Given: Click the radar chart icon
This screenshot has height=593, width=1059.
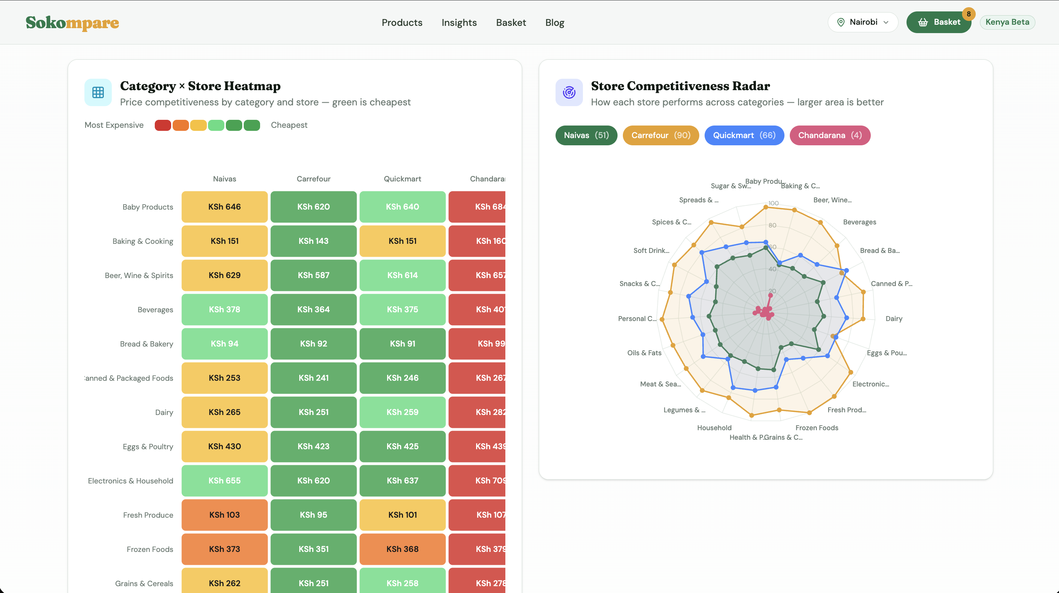Looking at the screenshot, I should tap(569, 92).
